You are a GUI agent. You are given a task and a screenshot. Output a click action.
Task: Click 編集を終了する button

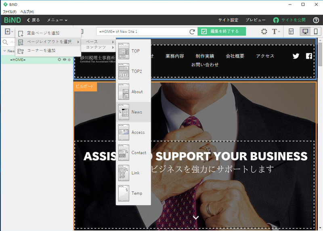(222, 32)
